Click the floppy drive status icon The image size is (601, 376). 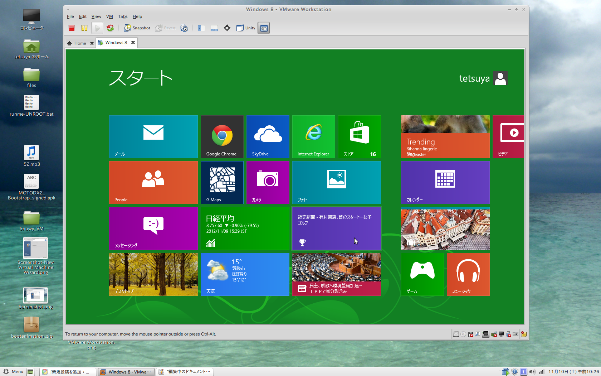471,334
